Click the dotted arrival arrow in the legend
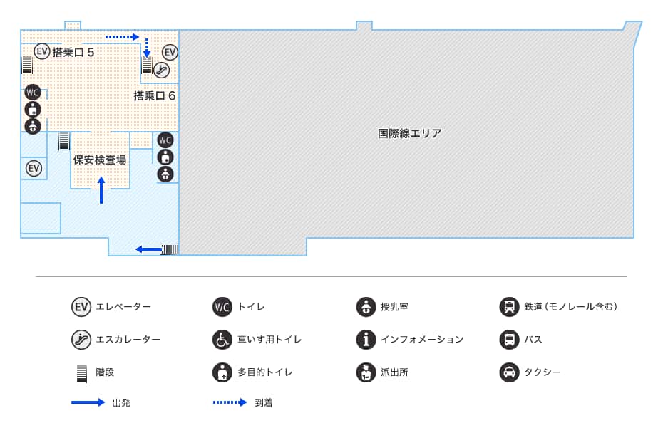The width and height of the screenshot is (663, 428). click(230, 402)
